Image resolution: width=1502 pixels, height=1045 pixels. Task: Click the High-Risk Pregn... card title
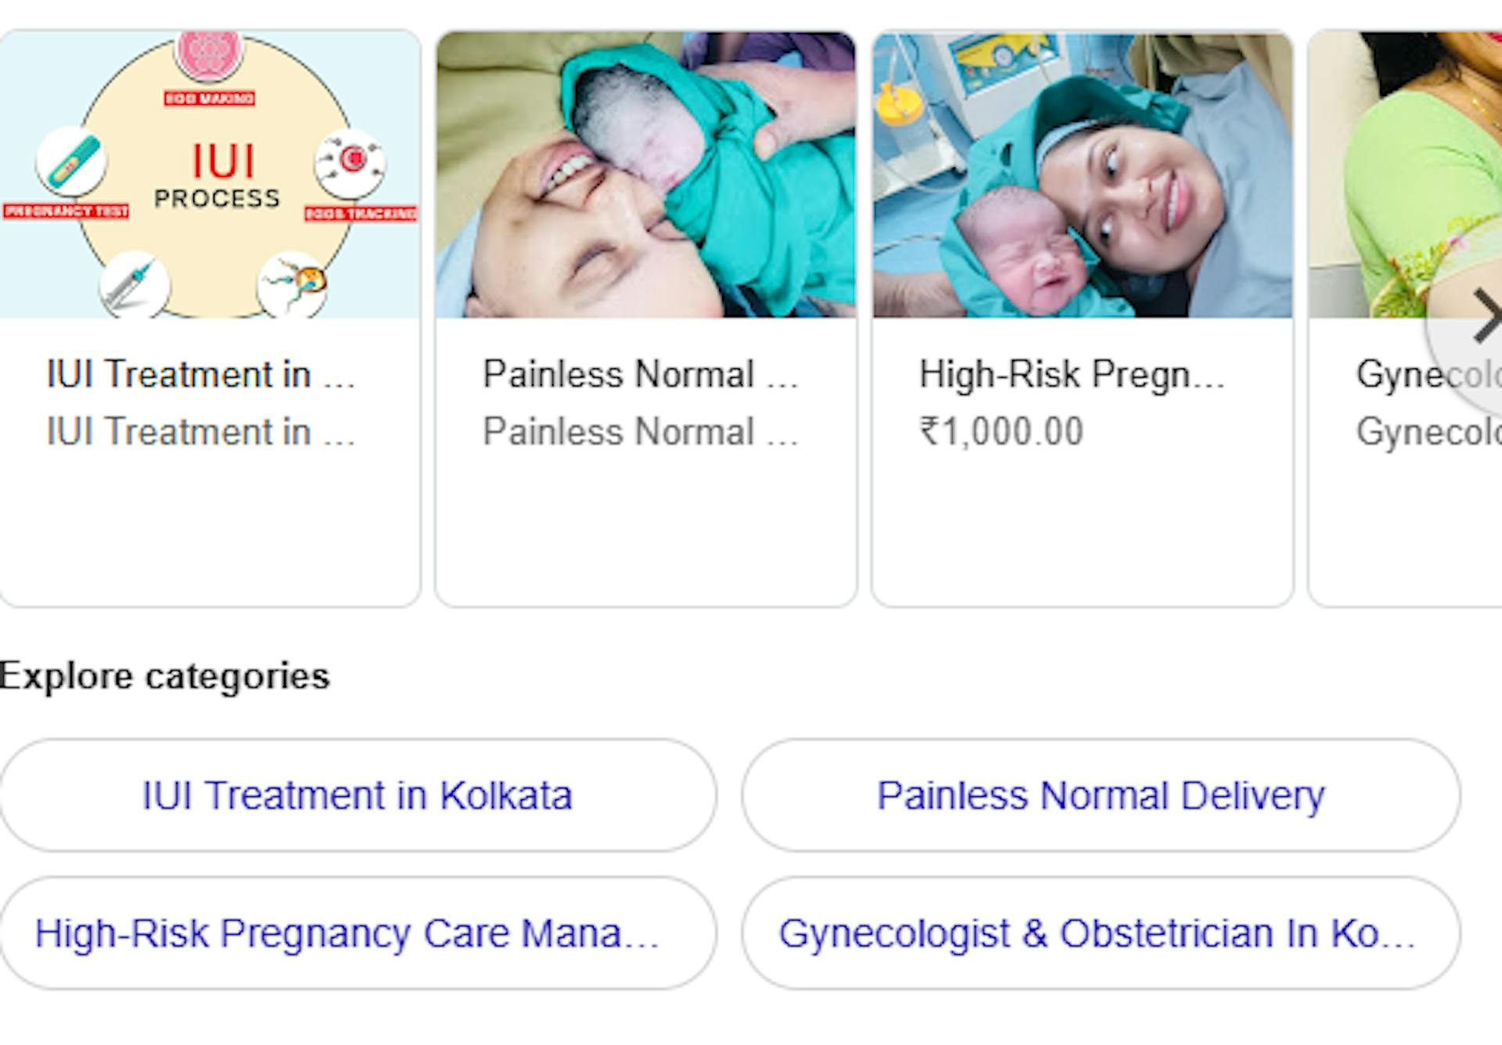pos(1072,374)
